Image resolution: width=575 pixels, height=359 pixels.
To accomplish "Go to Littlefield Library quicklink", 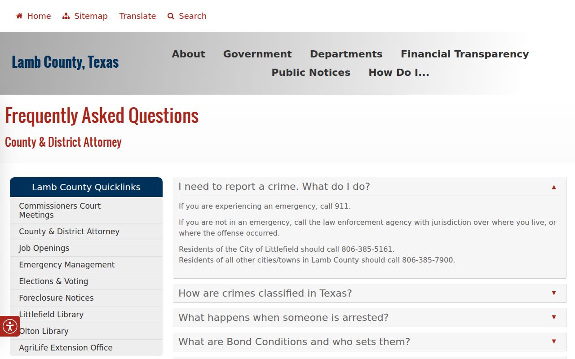I will 86,315.
